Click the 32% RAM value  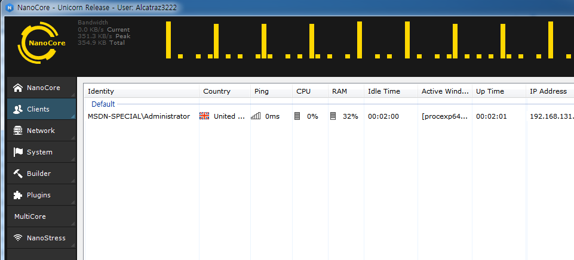click(351, 116)
